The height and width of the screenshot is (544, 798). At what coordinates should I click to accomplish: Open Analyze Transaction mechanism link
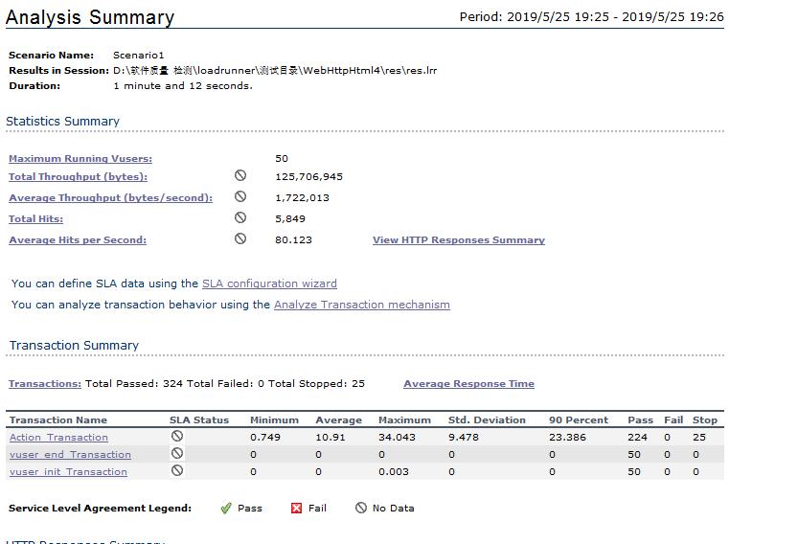[x=361, y=305]
